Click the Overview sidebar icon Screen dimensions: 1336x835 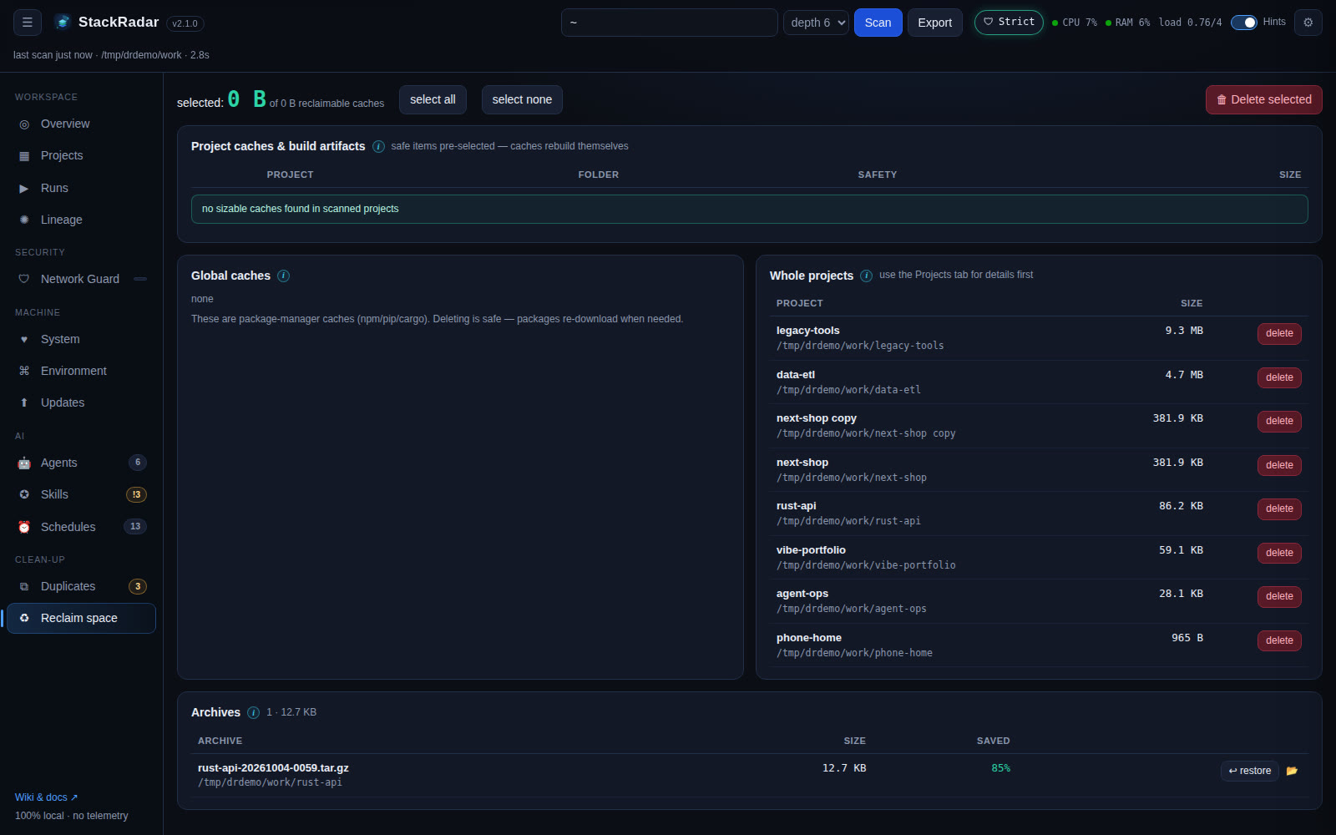click(x=24, y=124)
